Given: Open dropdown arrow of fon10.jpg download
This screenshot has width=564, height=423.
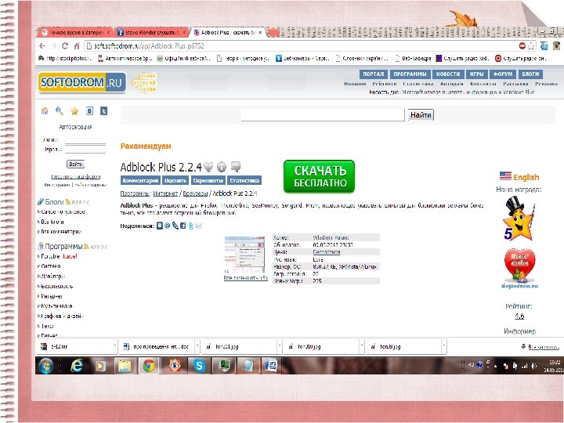Looking at the screenshot, I should 361,346.
